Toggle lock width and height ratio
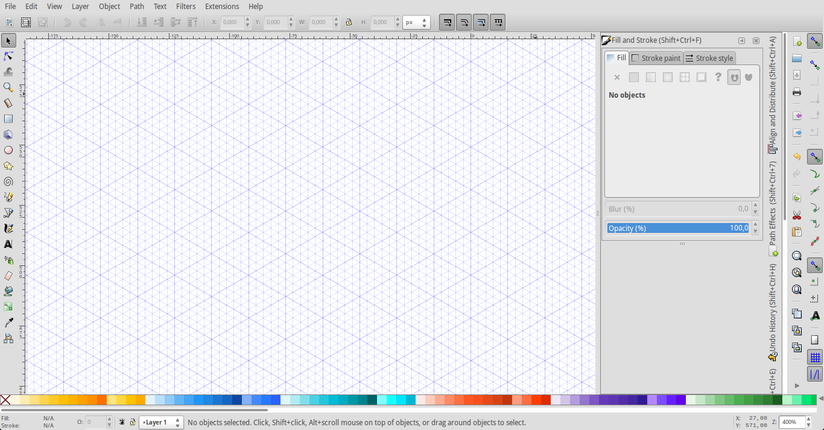Image resolution: width=824 pixels, height=430 pixels. click(348, 22)
